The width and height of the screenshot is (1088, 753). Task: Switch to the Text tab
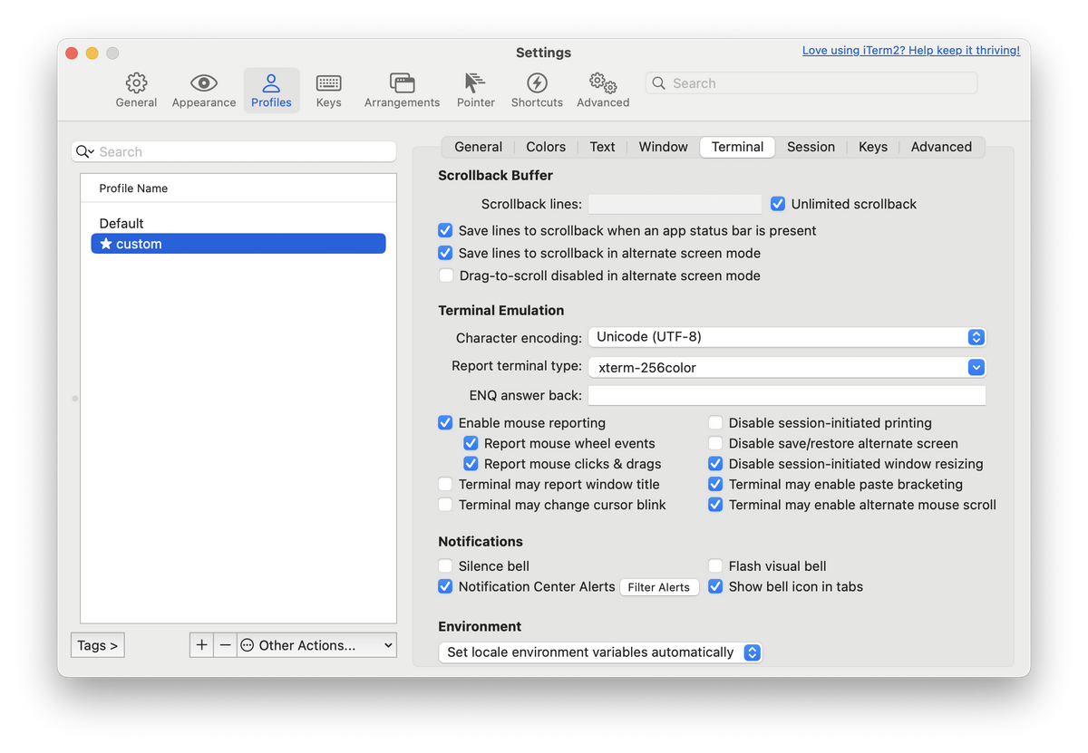602,147
